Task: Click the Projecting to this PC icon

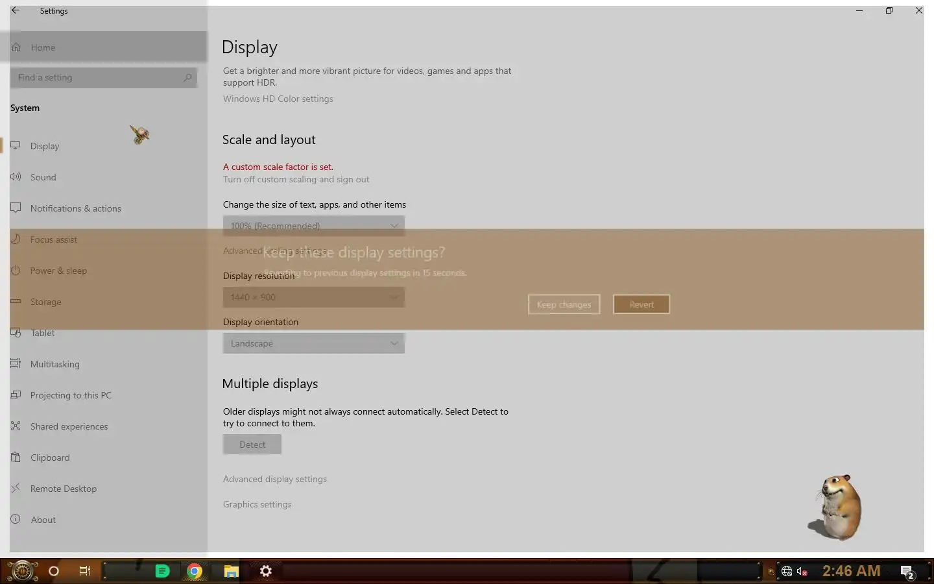Action: (x=16, y=395)
